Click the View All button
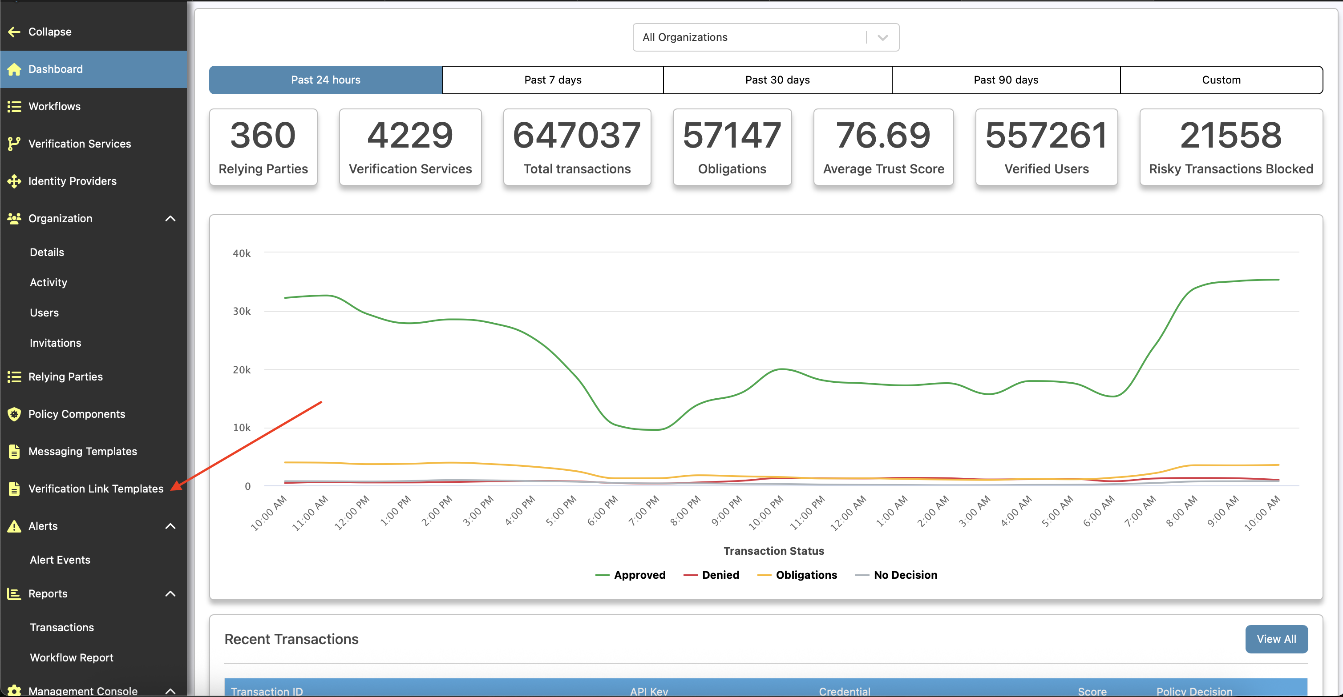 coord(1276,639)
